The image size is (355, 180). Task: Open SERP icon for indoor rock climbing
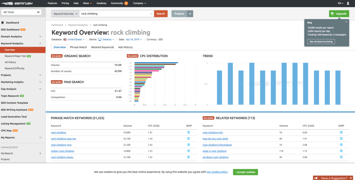pyautogui.click(x=188, y=151)
